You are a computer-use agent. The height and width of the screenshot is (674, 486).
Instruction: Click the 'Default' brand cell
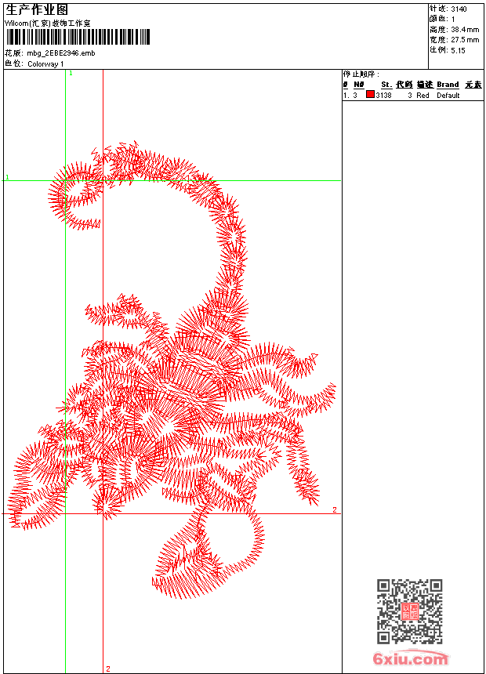click(x=448, y=96)
